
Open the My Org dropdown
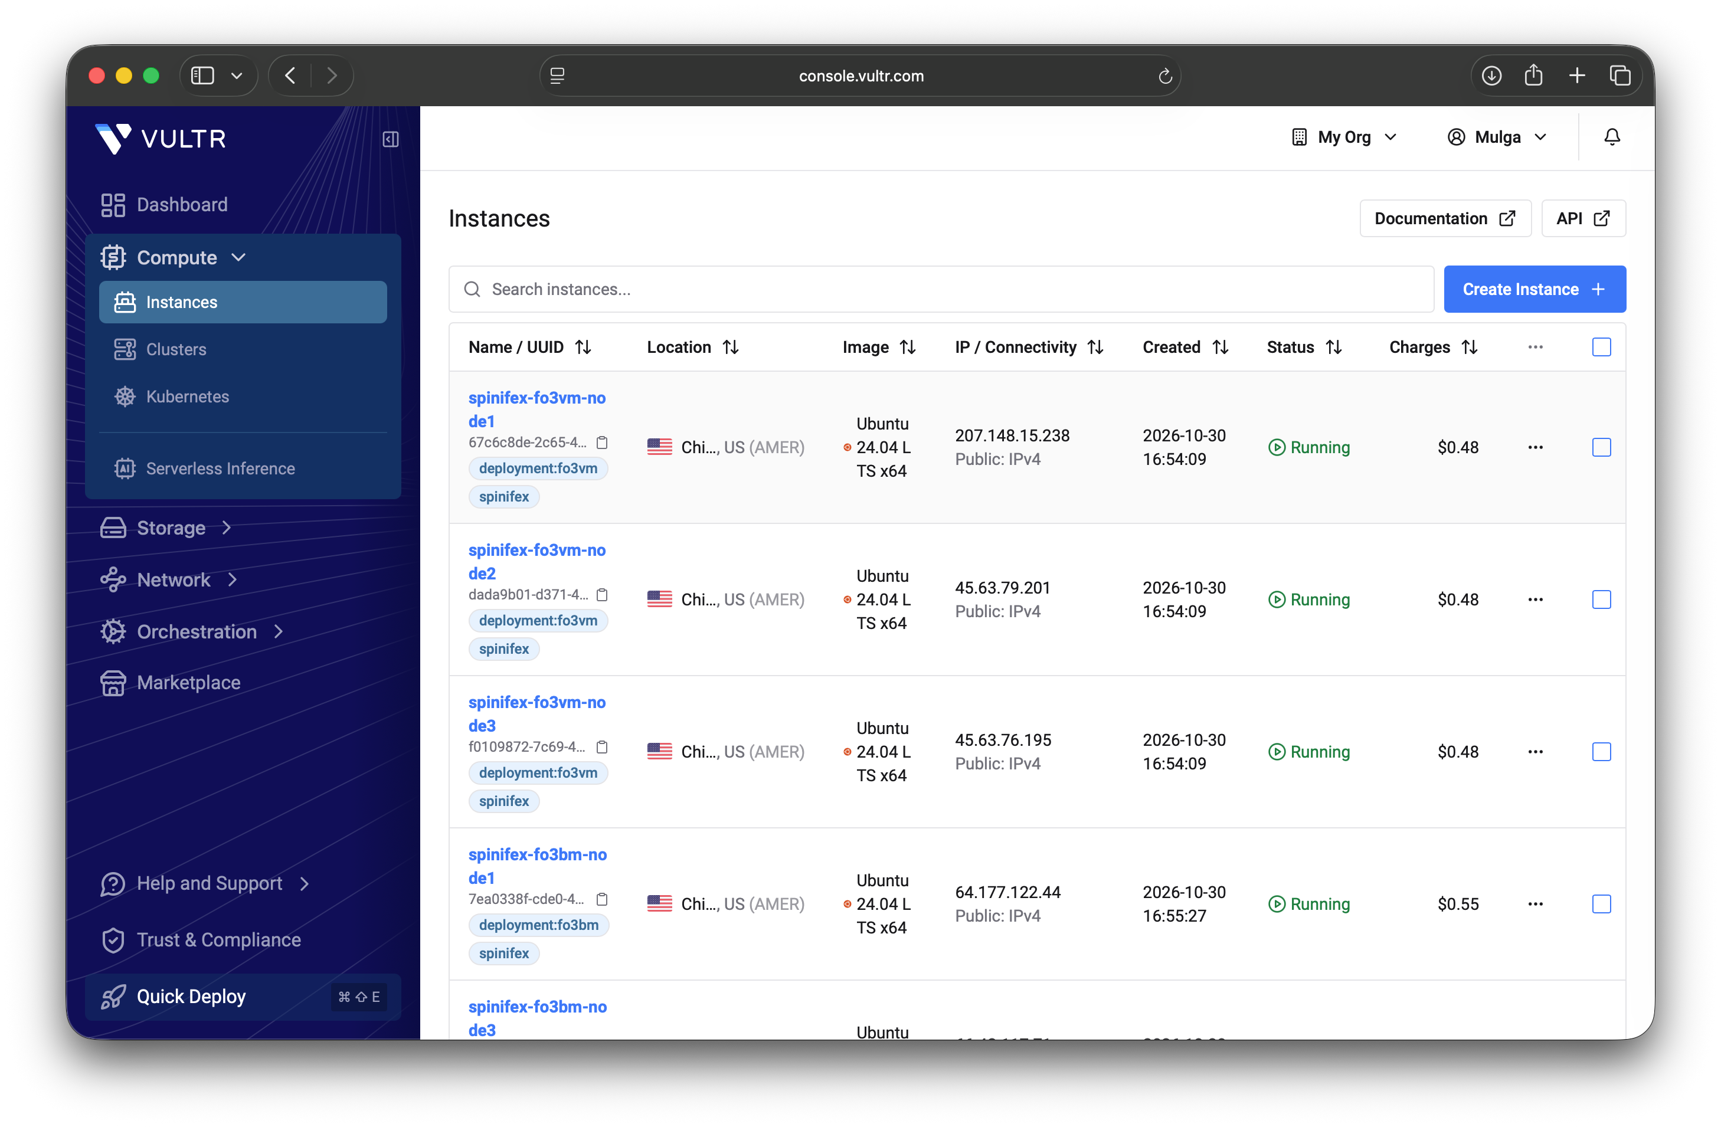pos(1344,137)
